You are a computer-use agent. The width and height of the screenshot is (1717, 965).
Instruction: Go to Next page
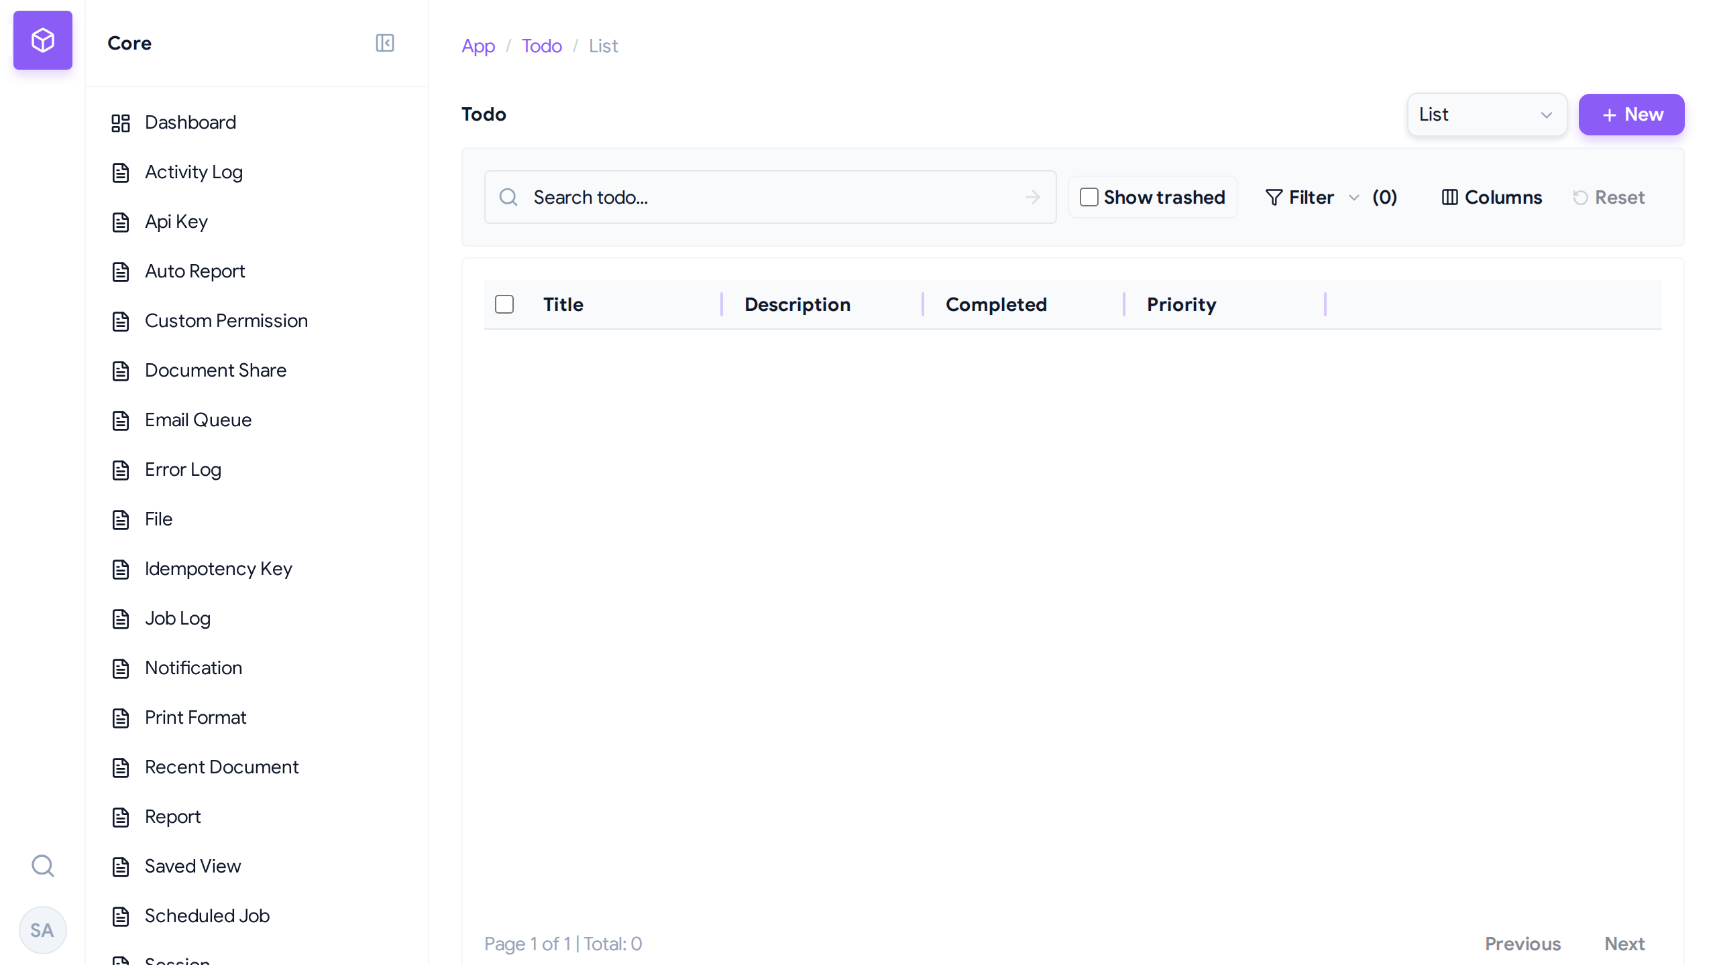(1624, 944)
